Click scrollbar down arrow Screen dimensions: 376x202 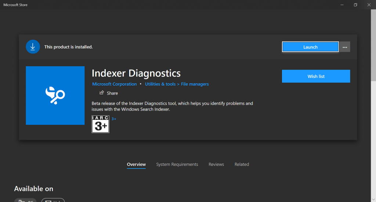point(373,199)
